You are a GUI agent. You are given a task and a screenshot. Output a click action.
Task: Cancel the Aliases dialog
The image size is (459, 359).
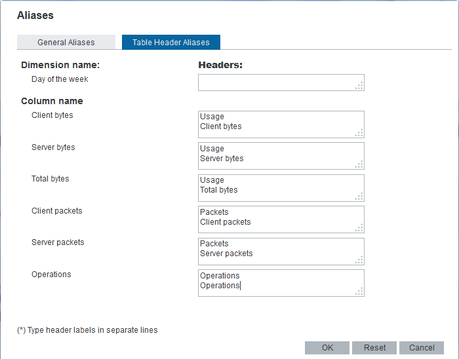tap(422, 348)
